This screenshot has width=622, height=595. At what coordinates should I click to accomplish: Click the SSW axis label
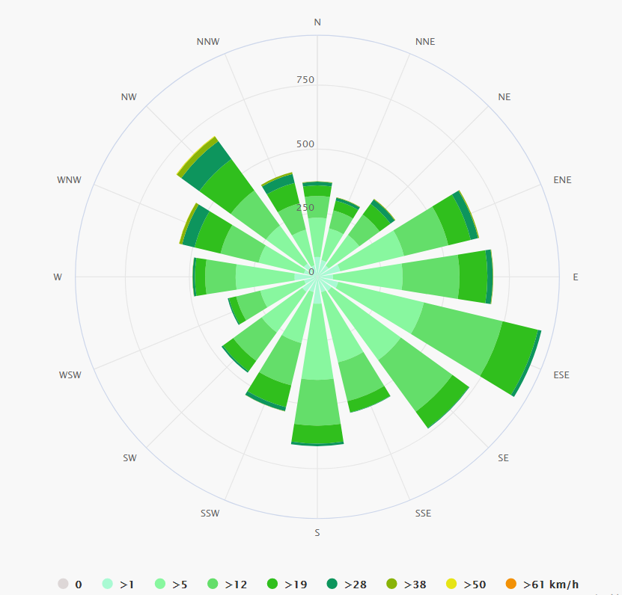coord(210,514)
